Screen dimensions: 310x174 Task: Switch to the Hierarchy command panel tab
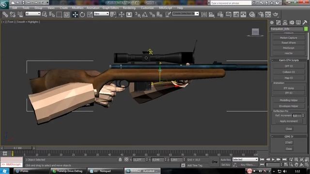coord(285,23)
